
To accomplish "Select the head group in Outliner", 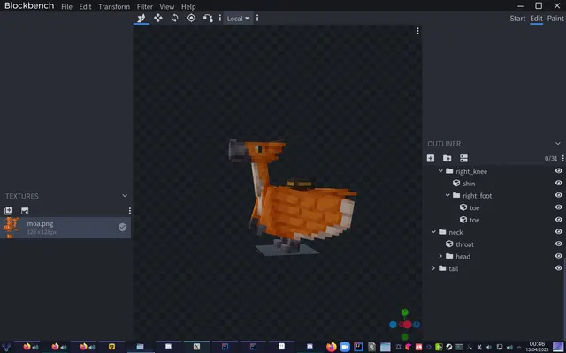I will pyautogui.click(x=463, y=256).
